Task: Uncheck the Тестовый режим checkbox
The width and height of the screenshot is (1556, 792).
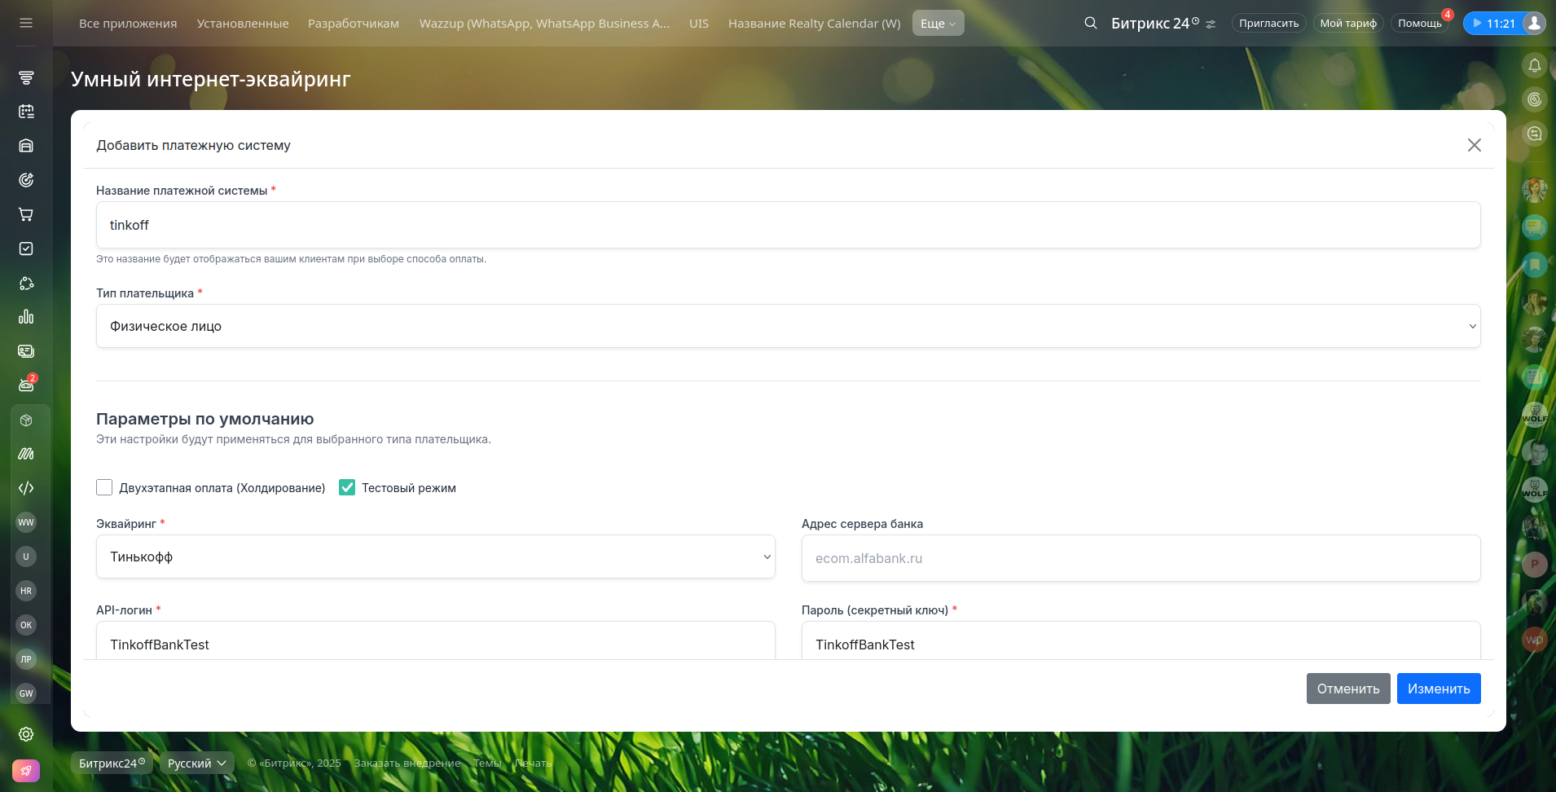Action: tap(347, 487)
